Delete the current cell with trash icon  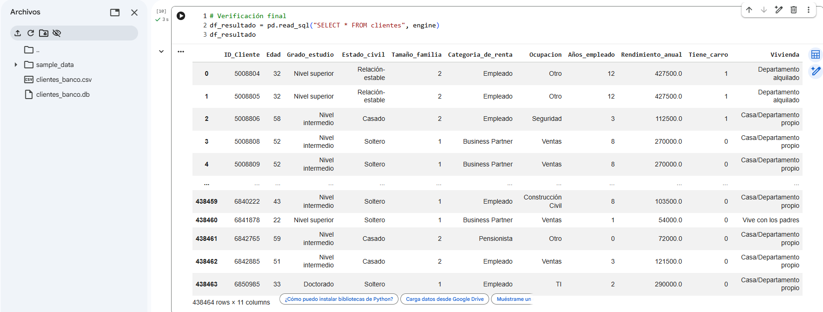pos(794,10)
